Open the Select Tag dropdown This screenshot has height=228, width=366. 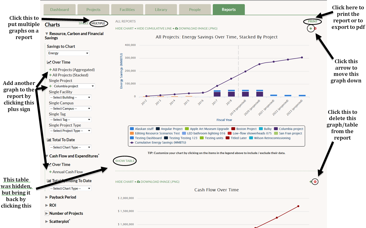[70, 120]
